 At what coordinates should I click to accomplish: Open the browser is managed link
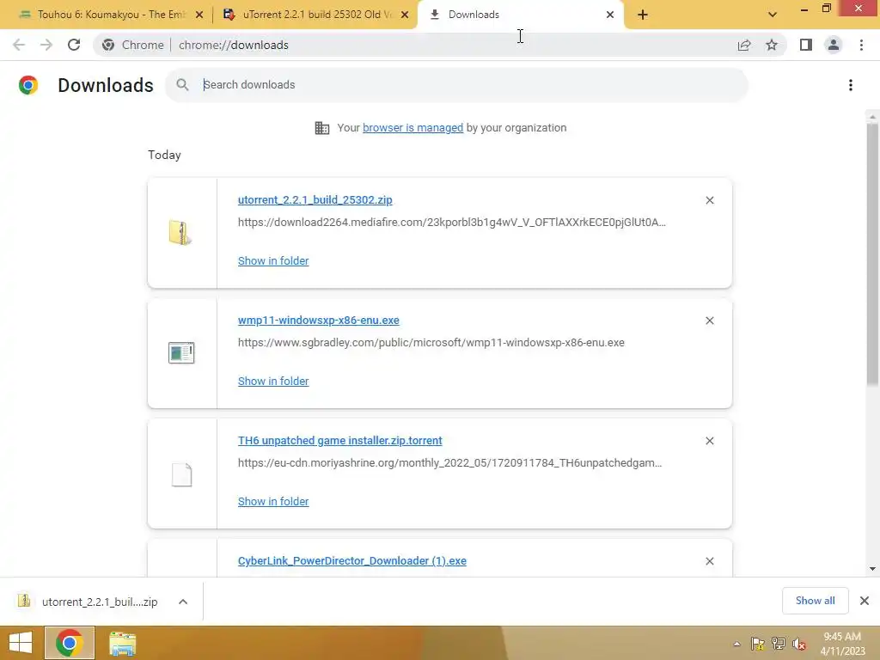coord(412,128)
